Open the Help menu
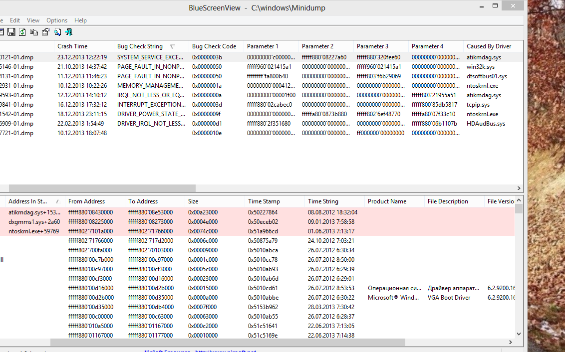Screen dimensions: 565x352 click(80, 20)
